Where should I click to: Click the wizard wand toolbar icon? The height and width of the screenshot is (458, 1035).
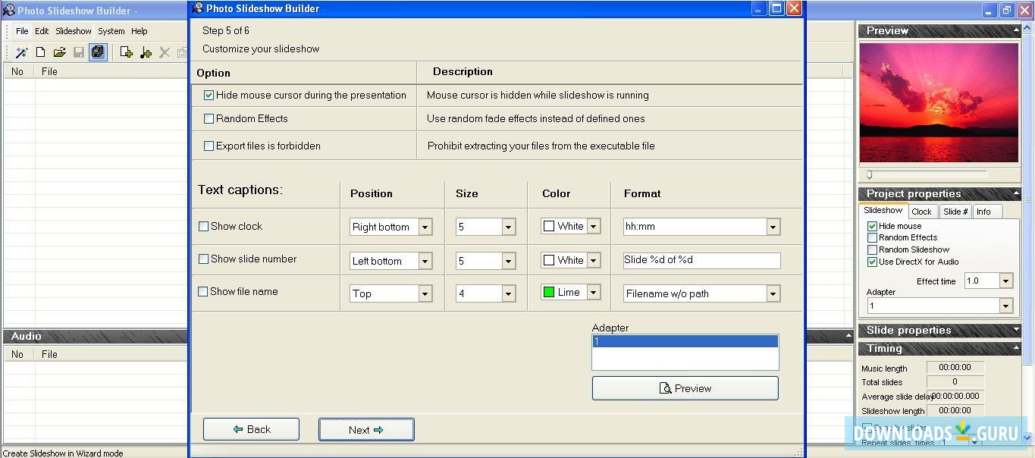click(x=21, y=52)
